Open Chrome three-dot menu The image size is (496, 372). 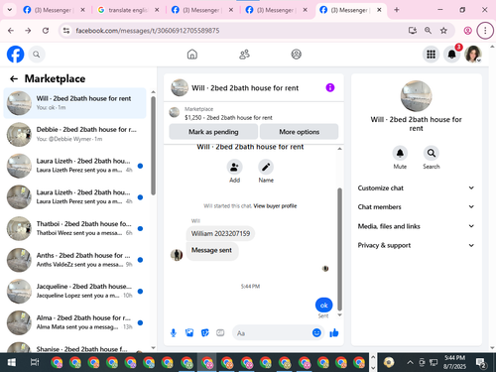point(485,31)
